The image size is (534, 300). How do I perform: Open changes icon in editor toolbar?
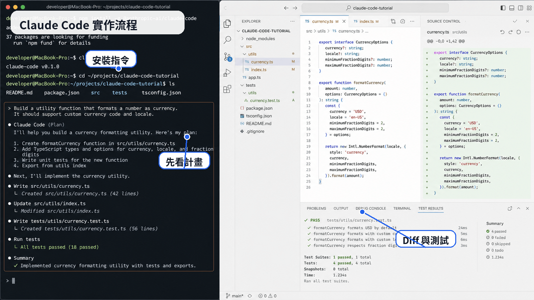tap(393, 21)
